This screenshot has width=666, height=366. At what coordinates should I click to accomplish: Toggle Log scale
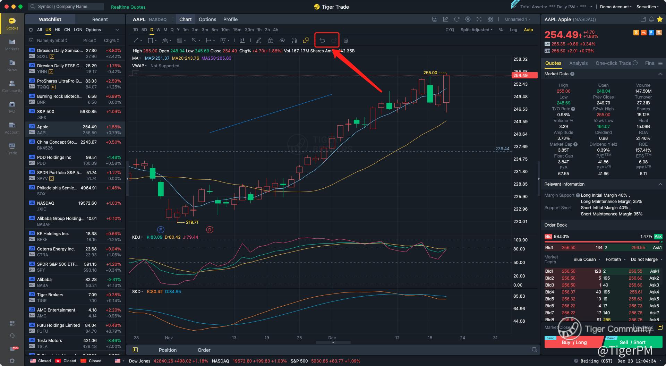pyautogui.click(x=513, y=30)
